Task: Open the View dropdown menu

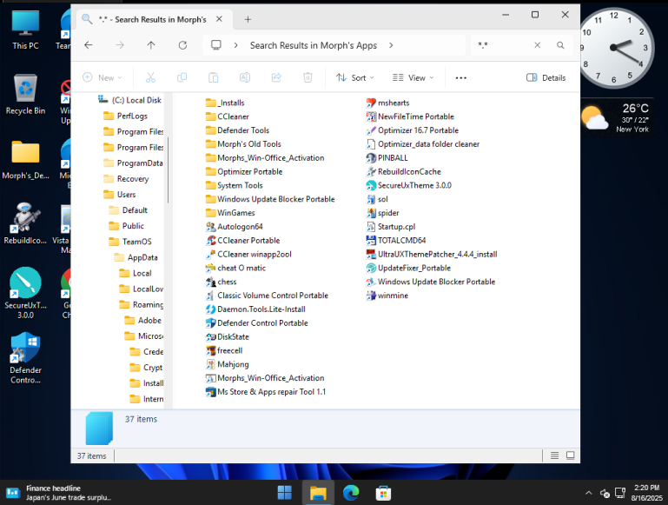Action: (x=413, y=77)
